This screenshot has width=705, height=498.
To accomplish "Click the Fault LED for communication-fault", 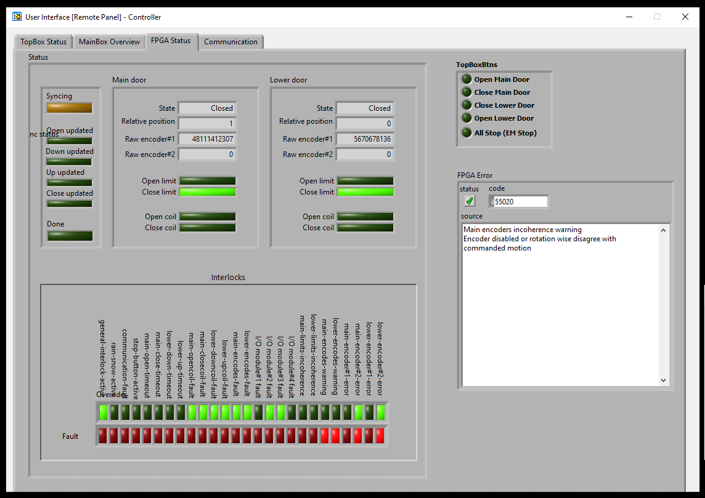I will (x=125, y=436).
